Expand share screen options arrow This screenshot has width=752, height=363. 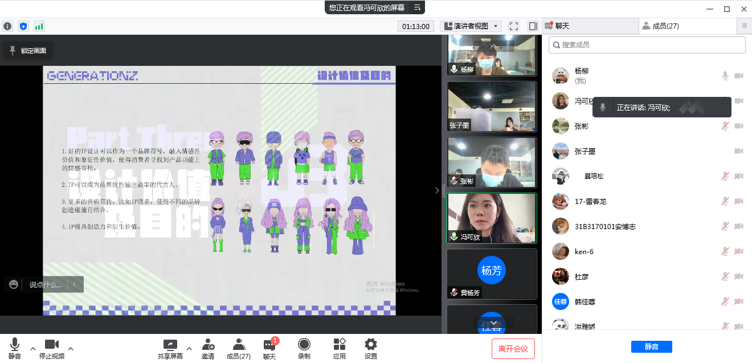[189, 348]
